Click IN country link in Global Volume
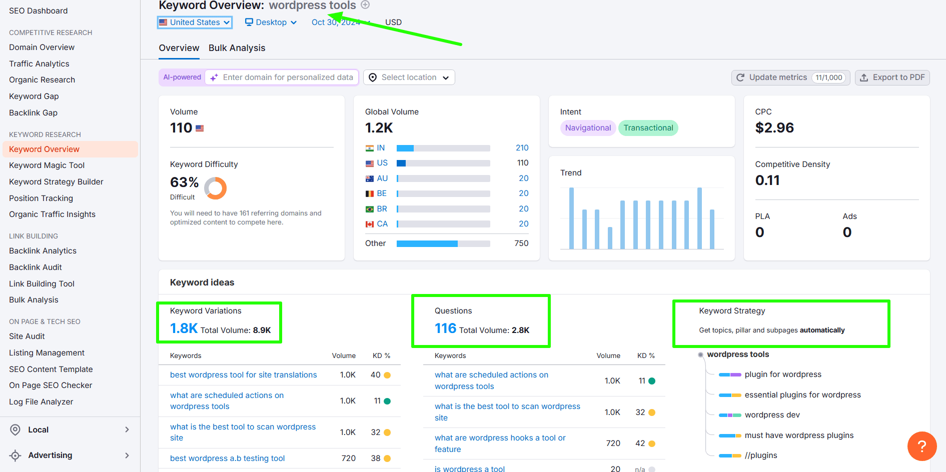This screenshot has width=946, height=472. (x=381, y=148)
